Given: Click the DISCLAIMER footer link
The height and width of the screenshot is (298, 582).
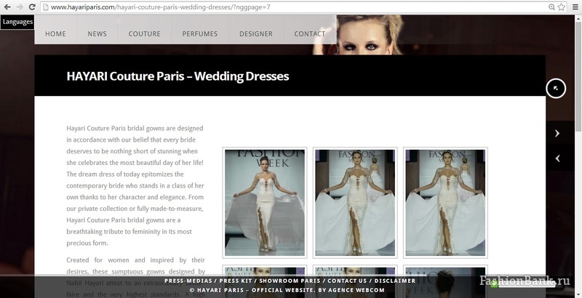Looking at the screenshot, I should pos(395,281).
